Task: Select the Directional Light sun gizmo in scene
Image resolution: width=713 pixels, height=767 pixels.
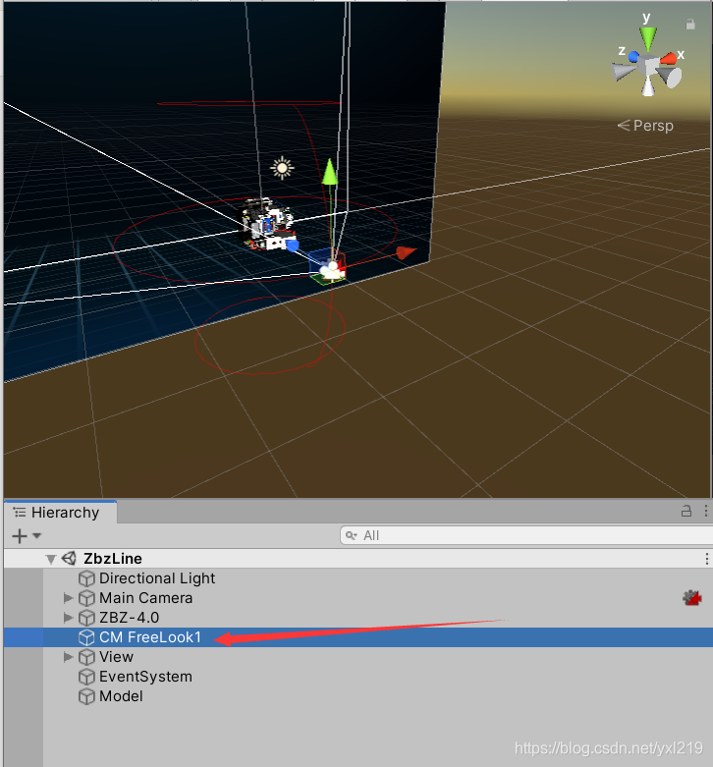Action: 282,168
